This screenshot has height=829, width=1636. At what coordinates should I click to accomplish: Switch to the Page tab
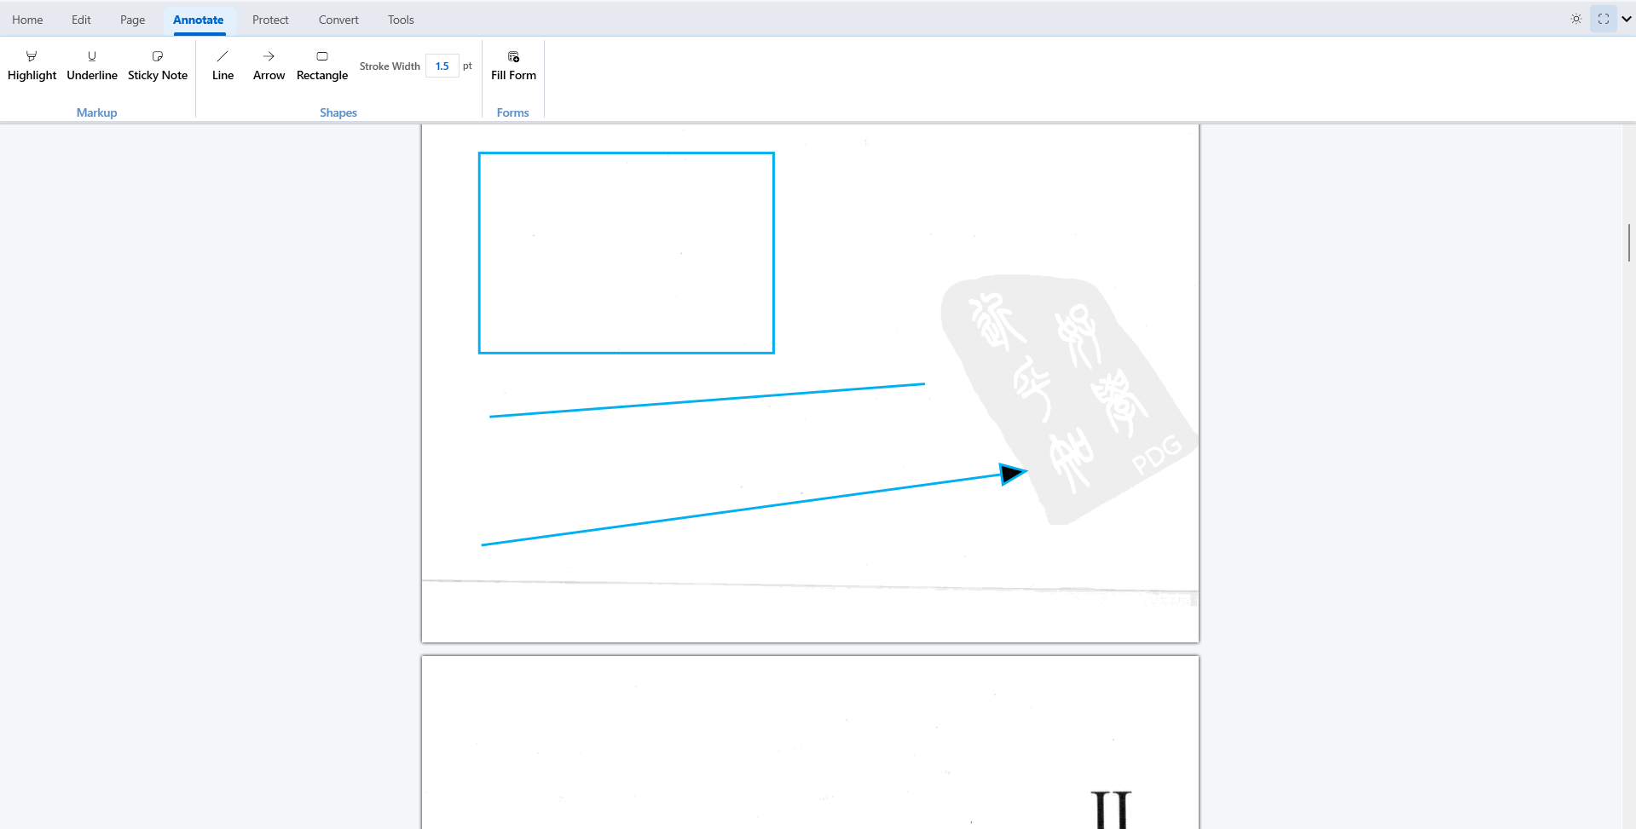pyautogui.click(x=132, y=20)
